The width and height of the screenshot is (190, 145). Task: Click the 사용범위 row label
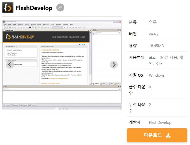tap(137, 57)
